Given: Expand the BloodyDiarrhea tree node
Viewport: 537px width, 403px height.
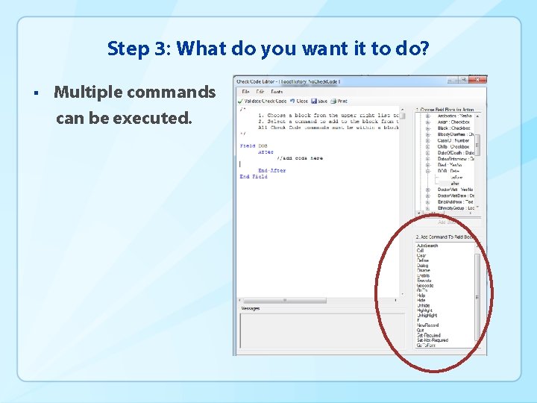Looking at the screenshot, I should (x=428, y=134).
